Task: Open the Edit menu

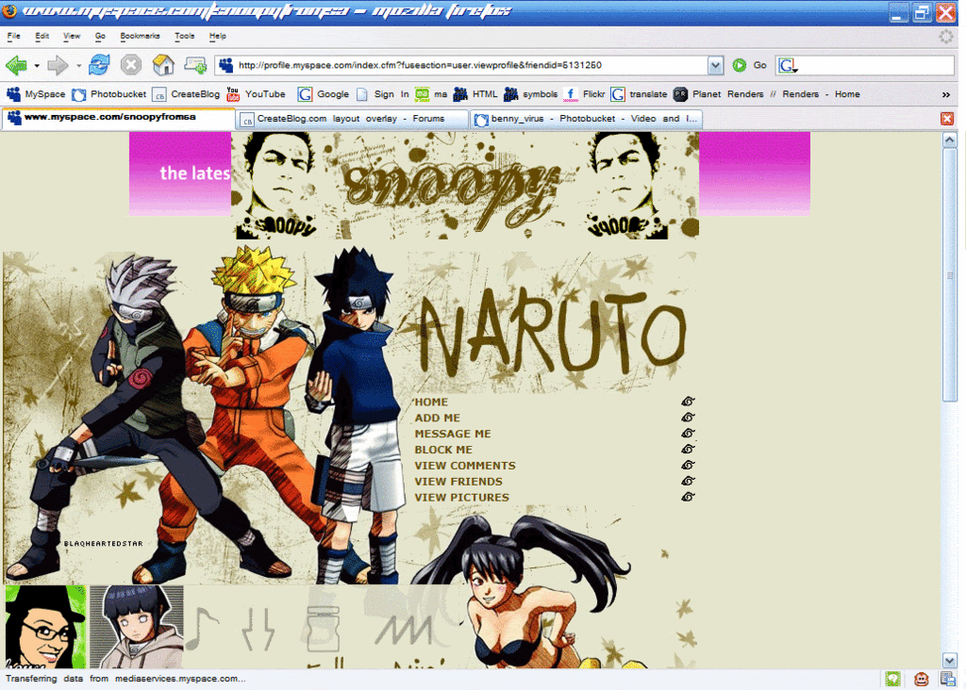Action: pyautogui.click(x=42, y=37)
